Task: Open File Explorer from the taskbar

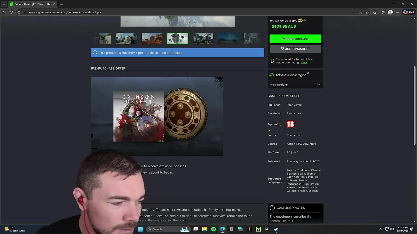Action: (x=205, y=229)
